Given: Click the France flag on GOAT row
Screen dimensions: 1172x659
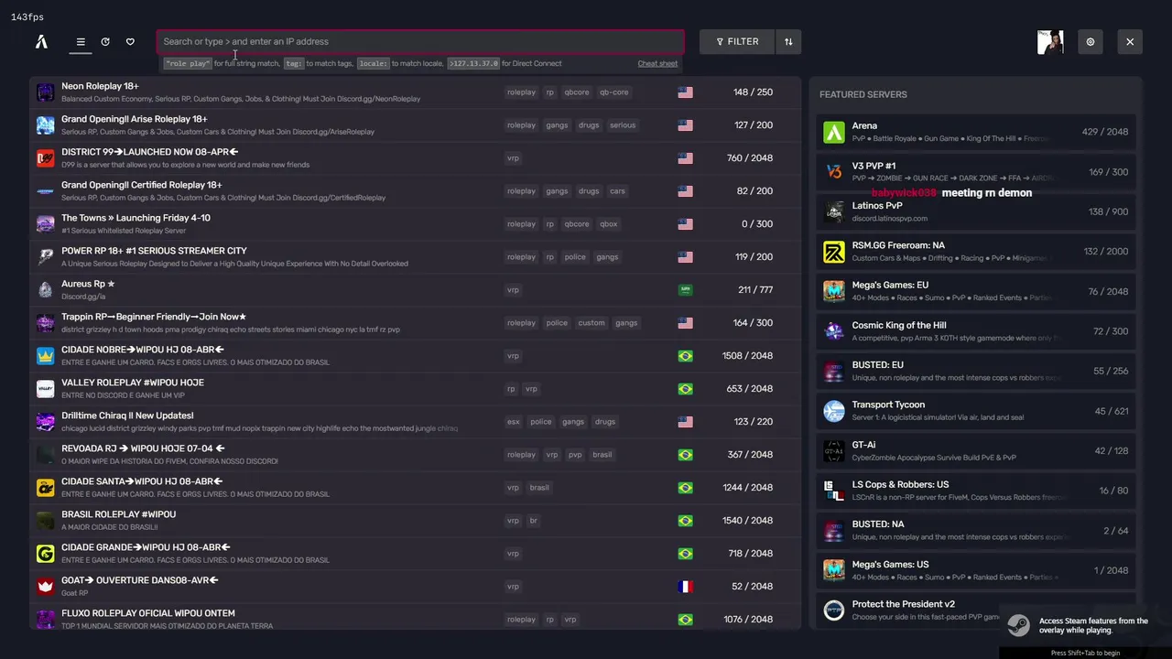Looking at the screenshot, I should point(685,587).
